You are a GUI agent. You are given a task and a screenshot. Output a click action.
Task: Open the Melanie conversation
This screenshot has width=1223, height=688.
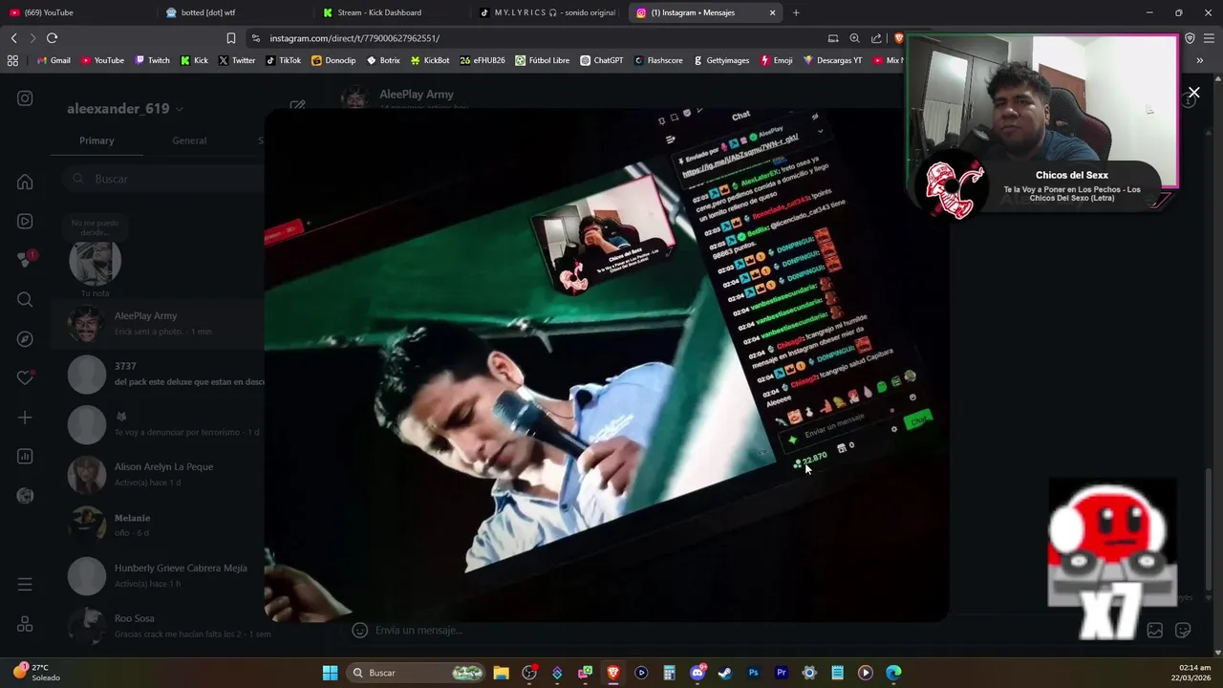(158, 525)
